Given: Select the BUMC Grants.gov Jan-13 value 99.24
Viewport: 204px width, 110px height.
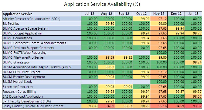Looking at the screenshot, I should [193, 62].
